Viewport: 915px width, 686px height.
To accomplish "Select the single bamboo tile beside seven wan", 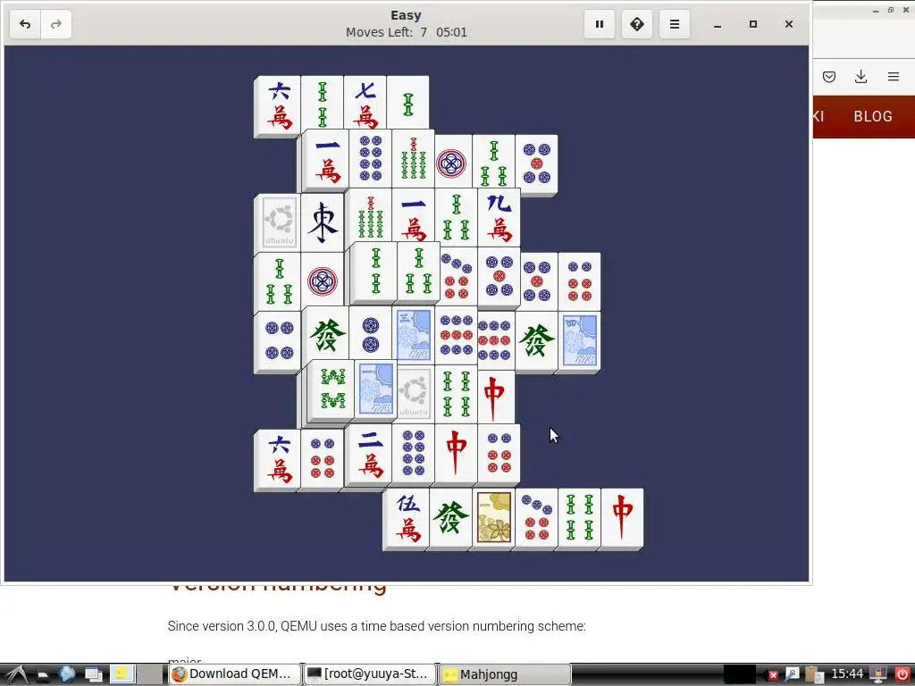I will point(407,103).
